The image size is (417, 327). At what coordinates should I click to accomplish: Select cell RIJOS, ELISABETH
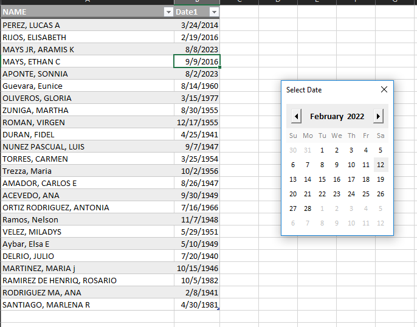coord(88,38)
